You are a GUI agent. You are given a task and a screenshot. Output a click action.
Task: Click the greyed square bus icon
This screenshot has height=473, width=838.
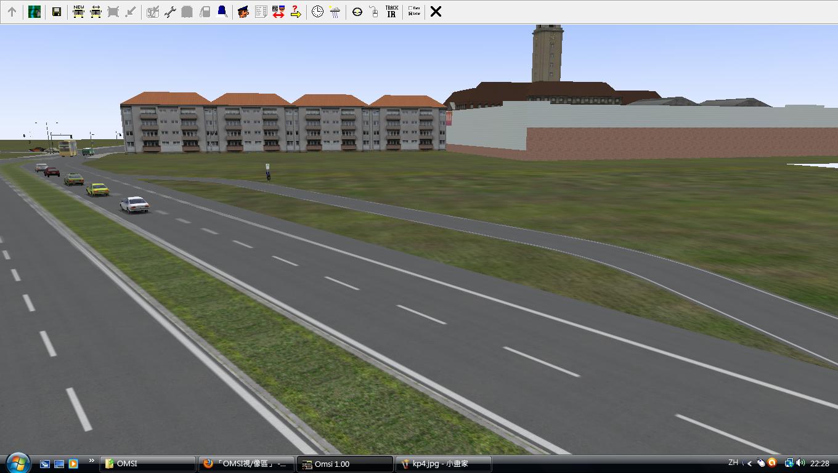113,11
